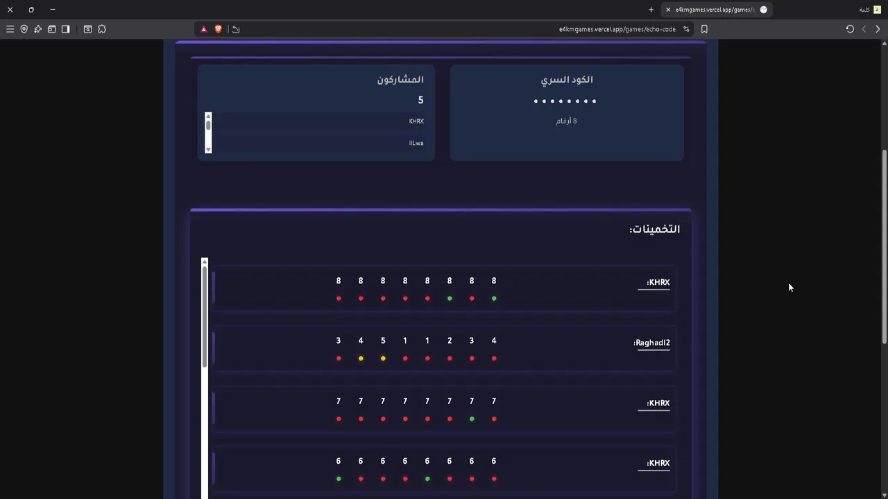Image resolution: width=888 pixels, height=499 pixels.
Task: Click the digit 5 in Raghadl2's guess
Action: 383,341
